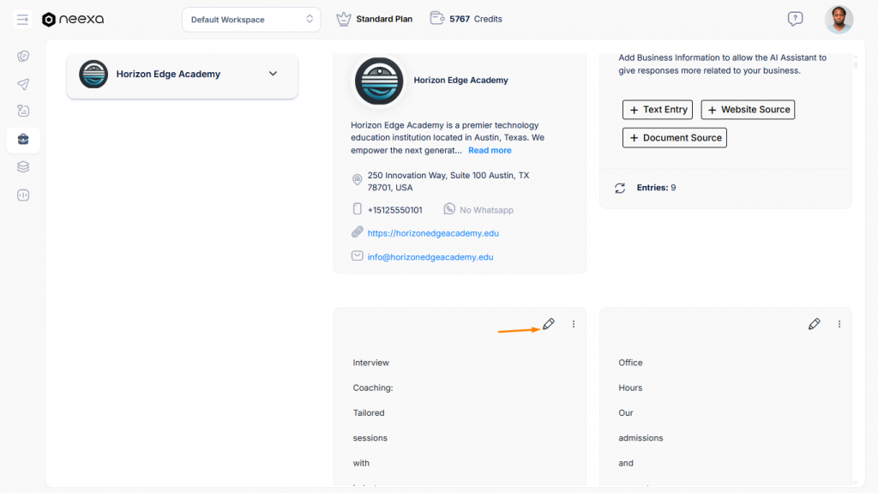
Task: Click the Website Source button
Action: pyautogui.click(x=748, y=110)
